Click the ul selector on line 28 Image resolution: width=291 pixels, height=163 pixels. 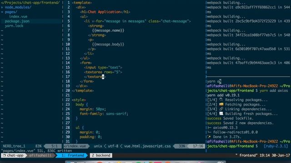[78, 128]
